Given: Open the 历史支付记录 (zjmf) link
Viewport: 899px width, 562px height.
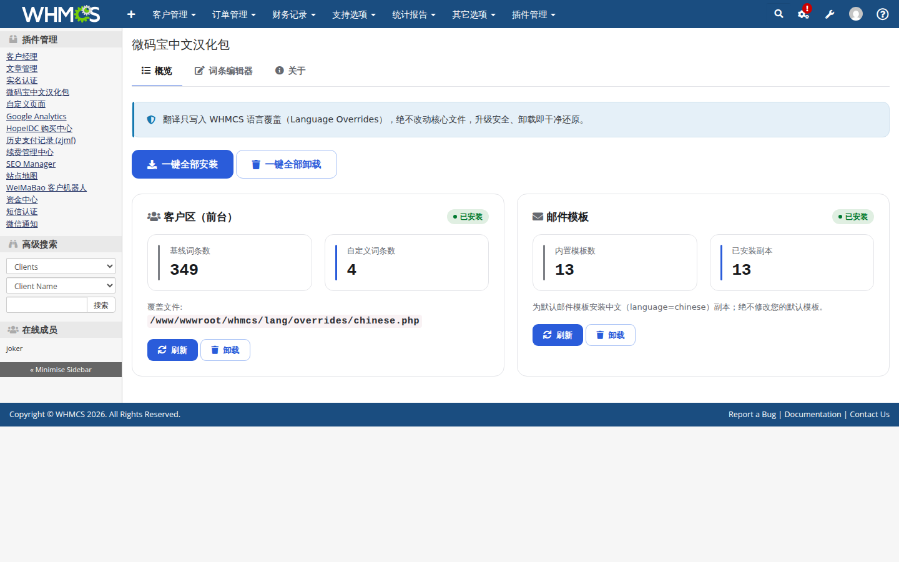Looking at the screenshot, I should [x=41, y=140].
